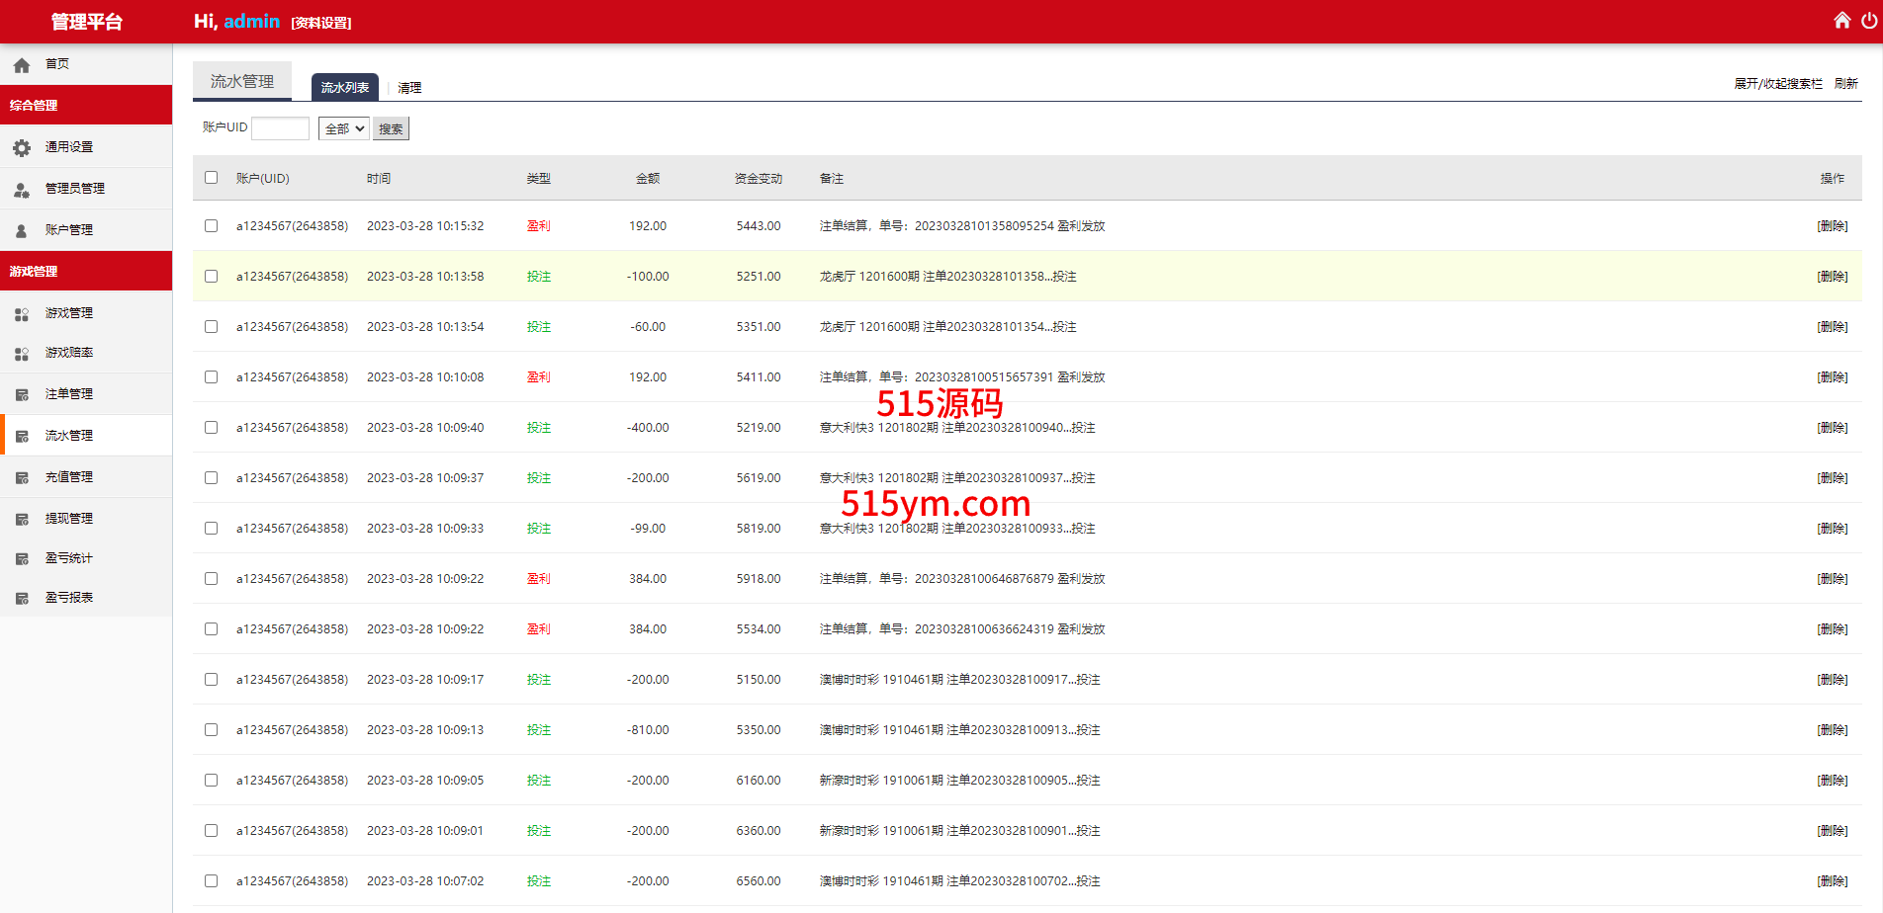Click the house icon beside 首页
The width and height of the screenshot is (1883, 913).
22,65
